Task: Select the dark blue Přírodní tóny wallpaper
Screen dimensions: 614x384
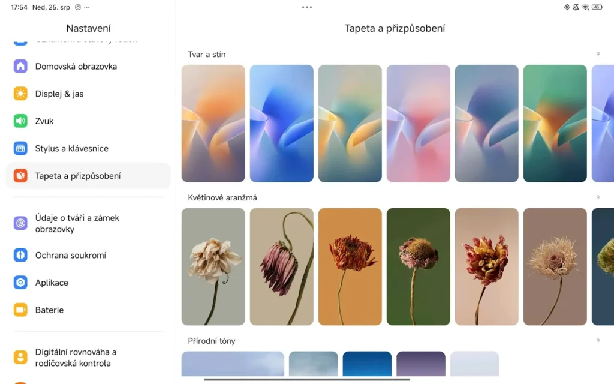Action: pyautogui.click(x=367, y=364)
